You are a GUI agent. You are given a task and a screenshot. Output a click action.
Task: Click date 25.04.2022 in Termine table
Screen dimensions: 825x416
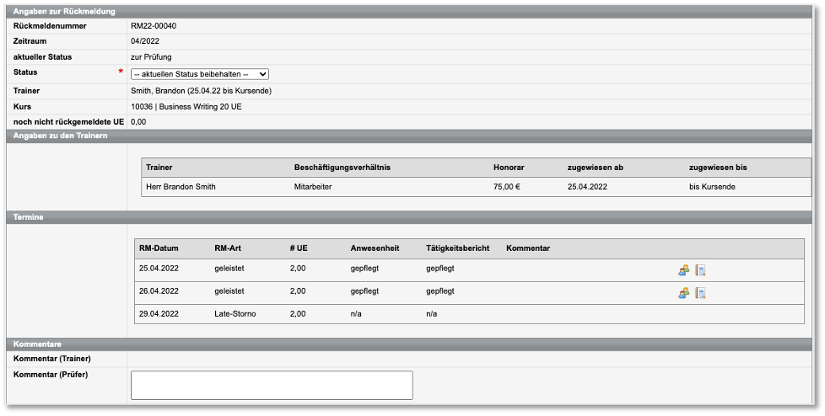(x=159, y=269)
